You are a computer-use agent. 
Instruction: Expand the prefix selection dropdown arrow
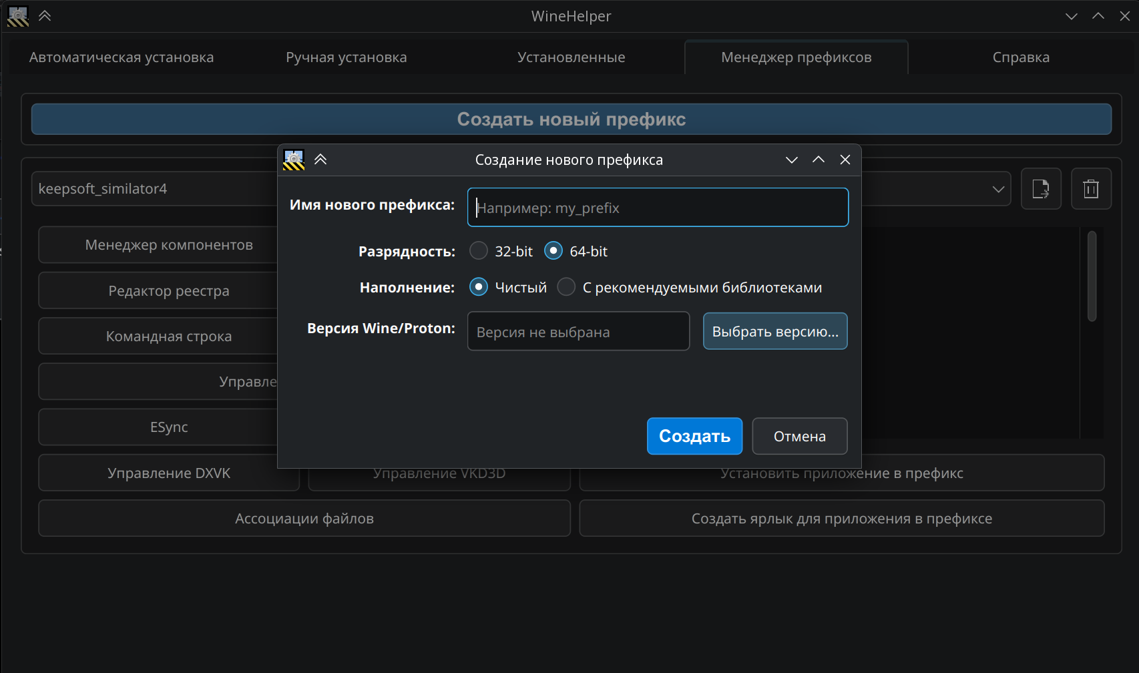click(x=998, y=189)
